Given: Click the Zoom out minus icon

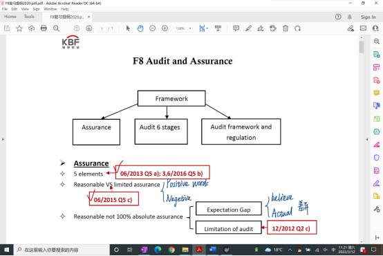Looking at the screenshot, I should 152,28.
